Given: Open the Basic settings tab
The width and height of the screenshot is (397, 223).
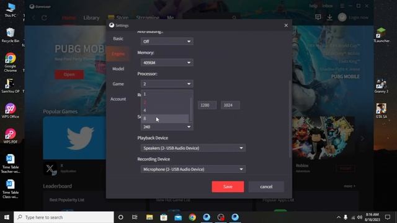Looking at the screenshot, I should tap(118, 38).
